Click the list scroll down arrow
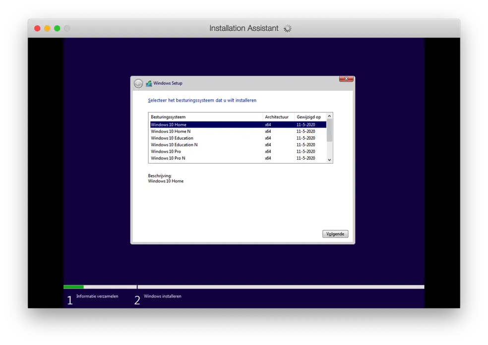This screenshot has height=345, width=488. click(x=329, y=160)
